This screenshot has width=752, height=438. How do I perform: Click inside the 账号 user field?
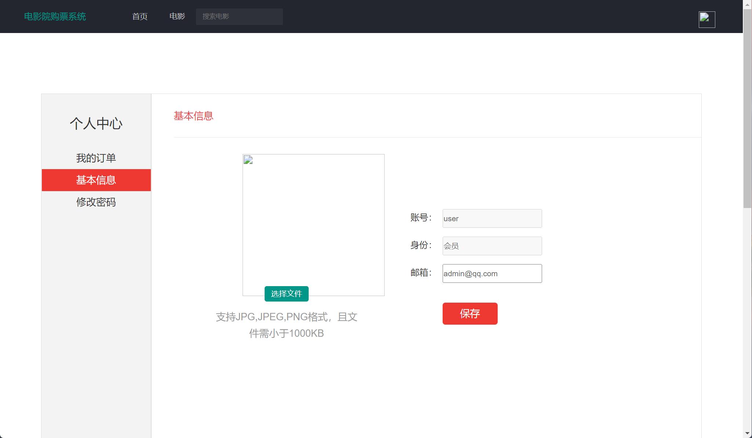[492, 218]
